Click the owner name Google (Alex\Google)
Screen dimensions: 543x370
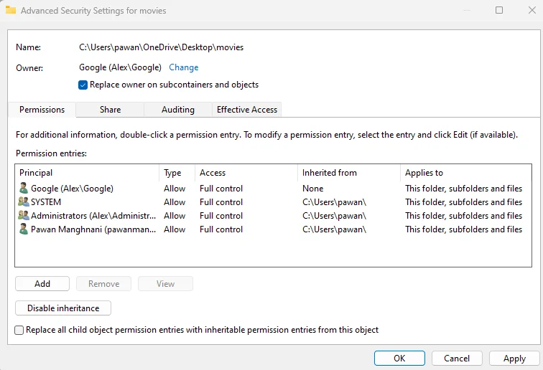coord(120,67)
